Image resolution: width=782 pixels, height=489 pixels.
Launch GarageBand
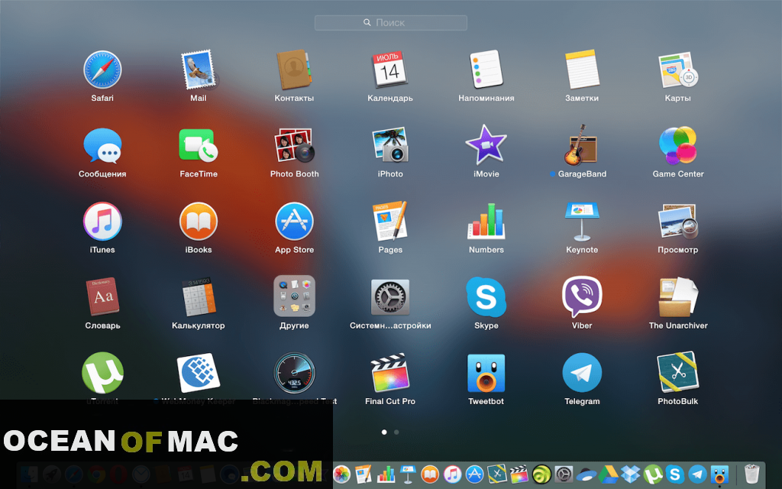point(582,146)
